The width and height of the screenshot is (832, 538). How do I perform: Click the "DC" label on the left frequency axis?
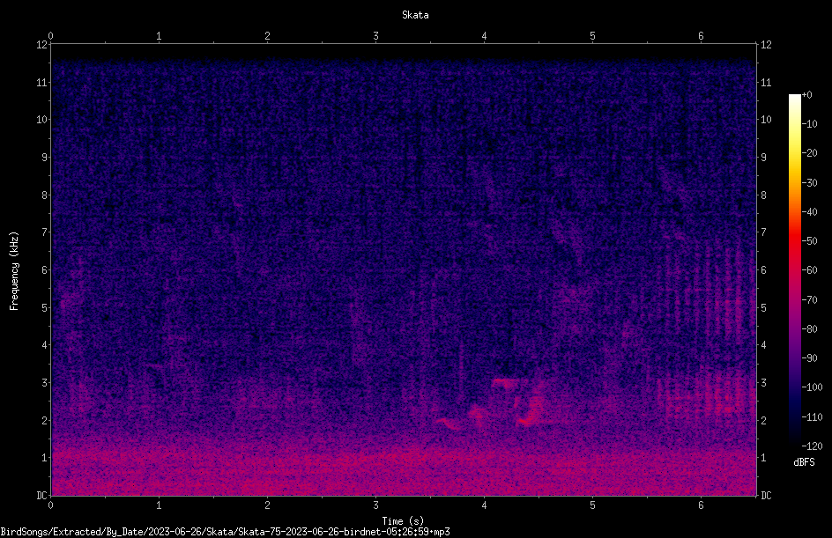tap(41, 496)
